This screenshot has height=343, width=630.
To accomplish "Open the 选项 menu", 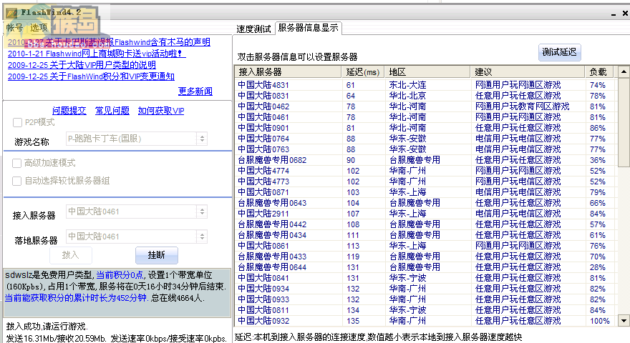I will pyautogui.click(x=39, y=28).
